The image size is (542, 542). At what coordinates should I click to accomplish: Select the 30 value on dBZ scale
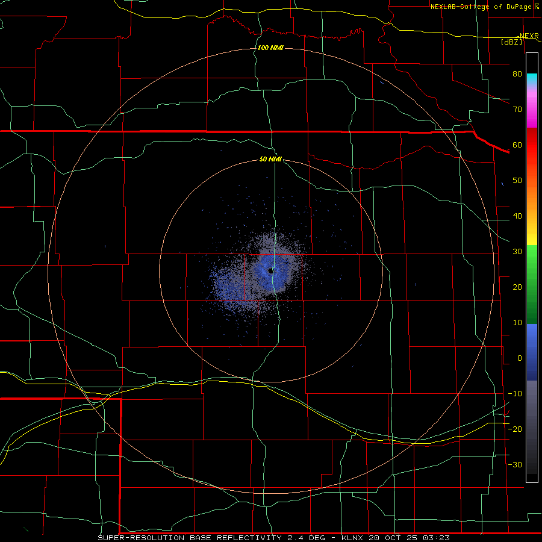click(517, 251)
